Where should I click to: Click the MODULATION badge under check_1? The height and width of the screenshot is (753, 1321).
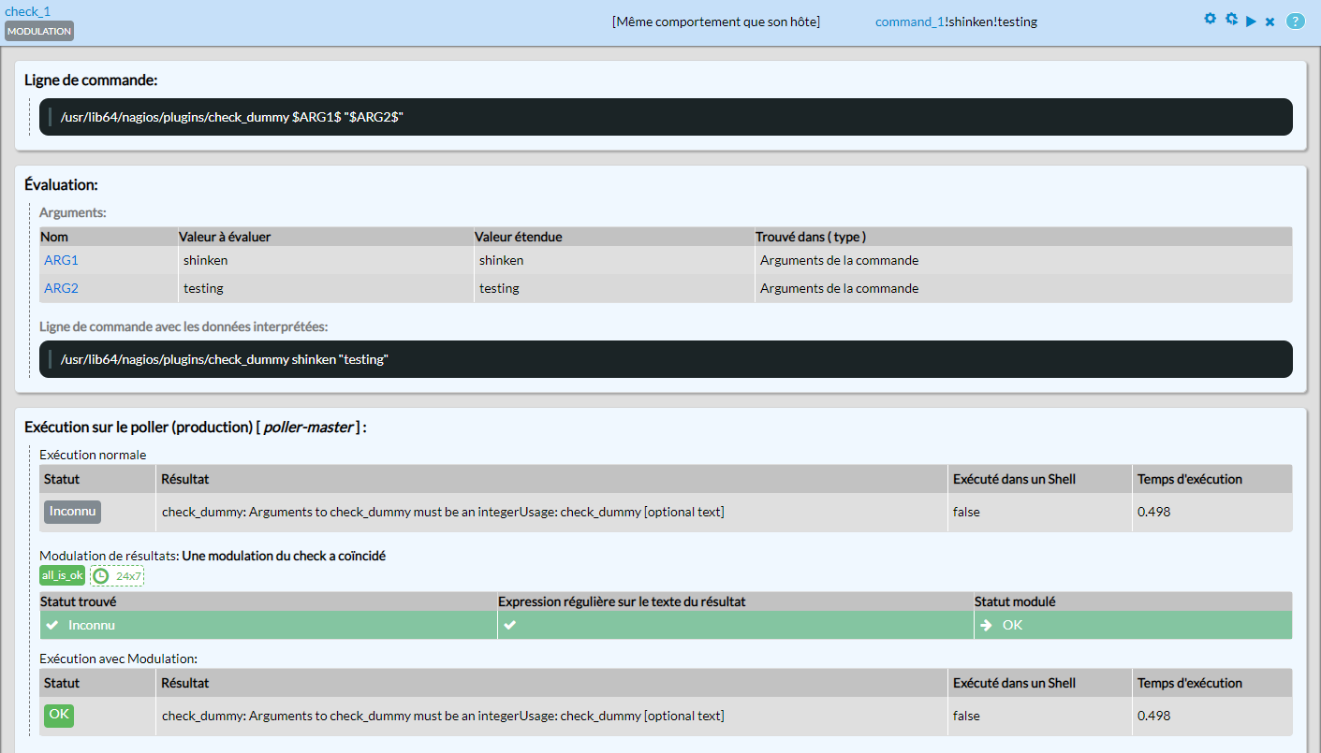pyautogui.click(x=39, y=31)
